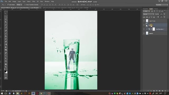The image size is (169, 95).
Task: Select the Brush tool
Action: pyautogui.click(x=6, y=34)
